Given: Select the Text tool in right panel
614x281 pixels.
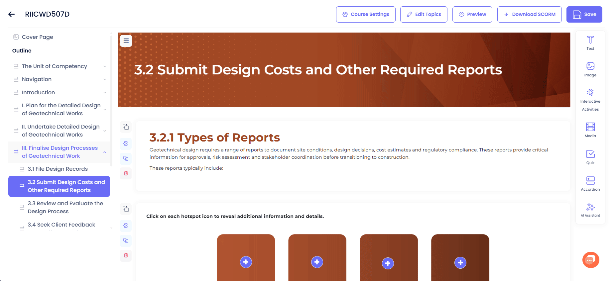Looking at the screenshot, I should click(590, 43).
